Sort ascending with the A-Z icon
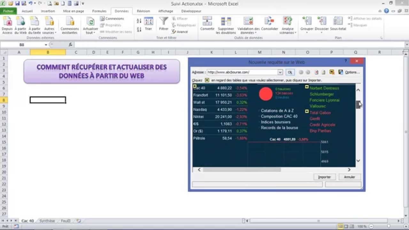This screenshot has width=409, height=230. (139, 21)
